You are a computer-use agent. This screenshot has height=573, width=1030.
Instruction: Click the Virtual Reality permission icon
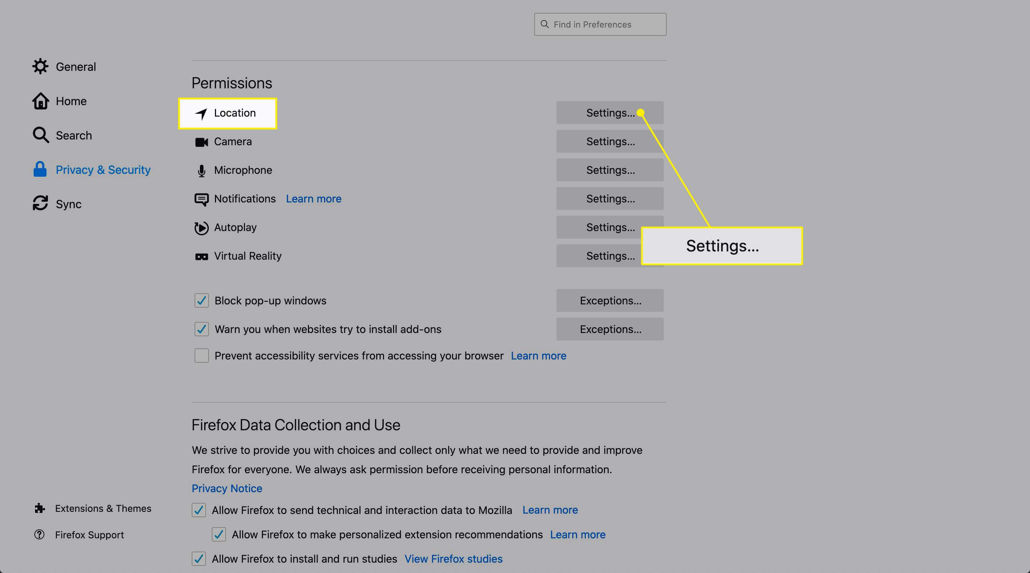point(201,256)
